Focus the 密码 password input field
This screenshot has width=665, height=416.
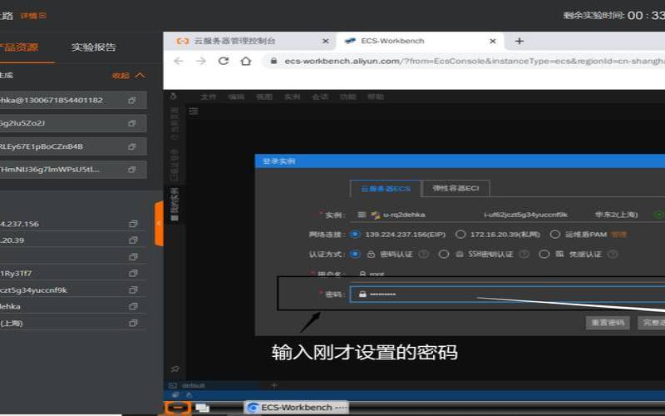(x=507, y=295)
